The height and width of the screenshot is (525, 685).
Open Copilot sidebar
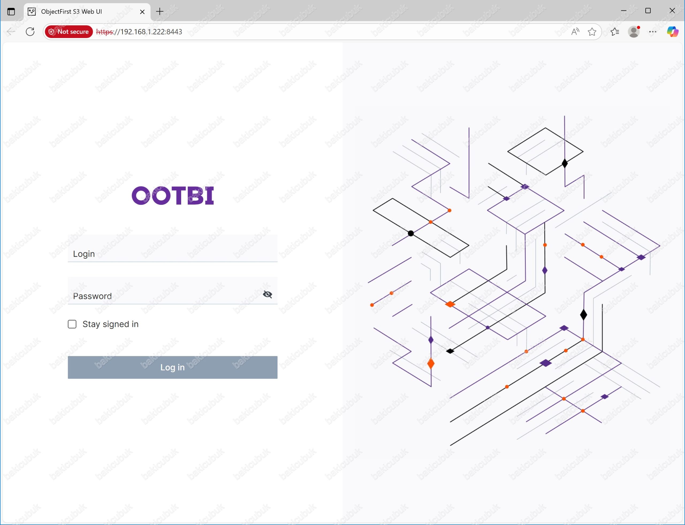coord(672,32)
